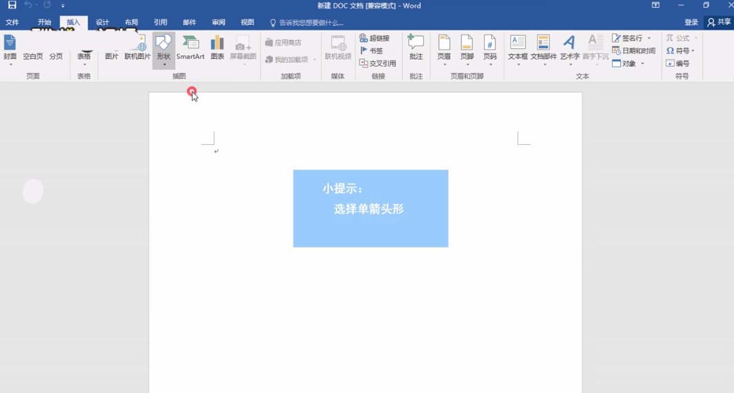Insert a 空白页 blank page

coord(33,56)
